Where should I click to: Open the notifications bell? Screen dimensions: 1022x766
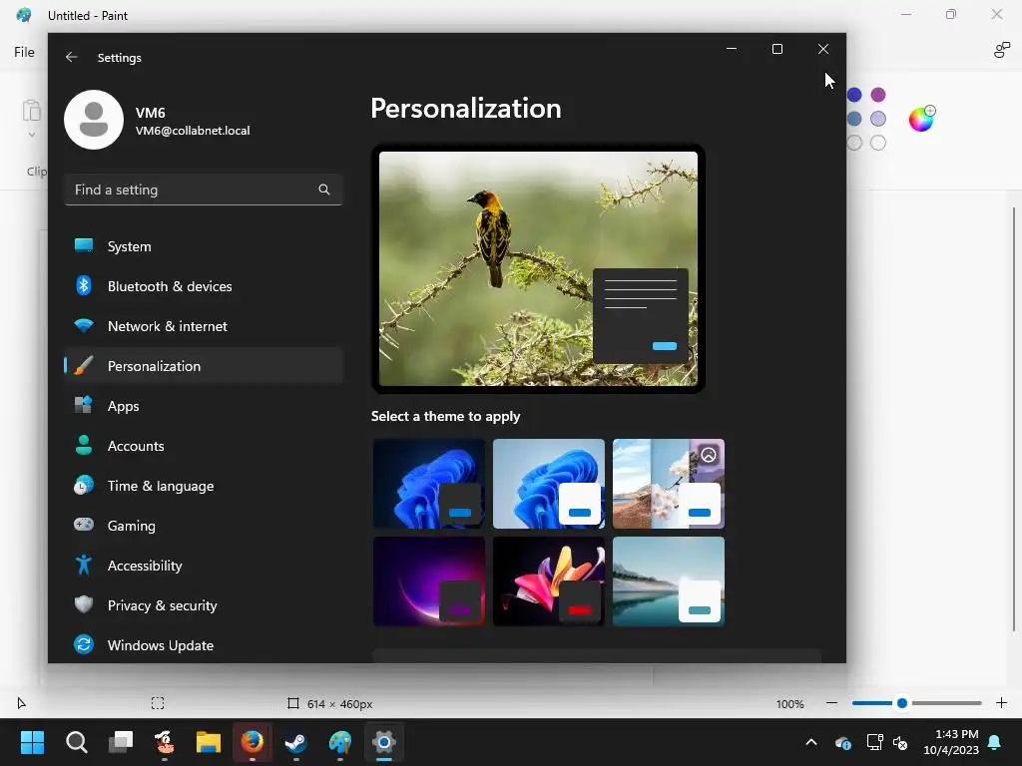995,742
